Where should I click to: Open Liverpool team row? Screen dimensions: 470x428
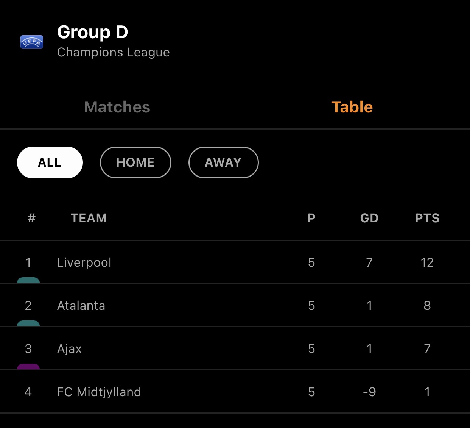[x=84, y=262]
